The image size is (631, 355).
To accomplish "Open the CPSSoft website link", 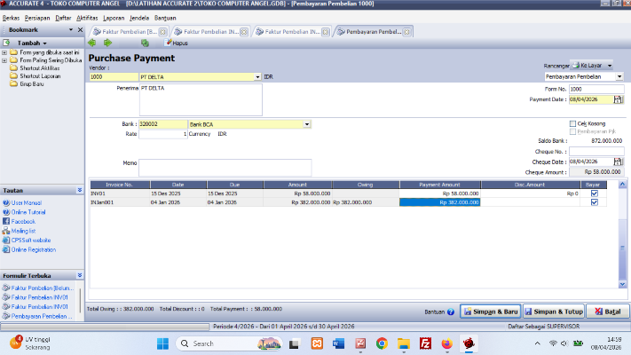I will [x=31, y=241].
